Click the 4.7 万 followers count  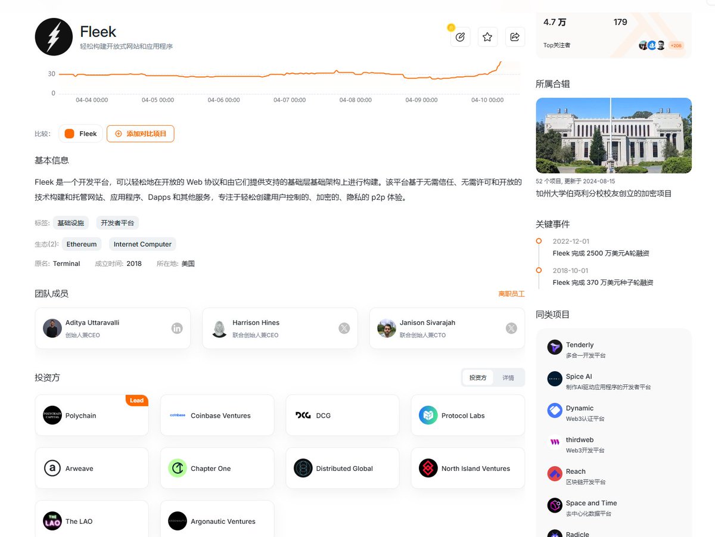555,22
